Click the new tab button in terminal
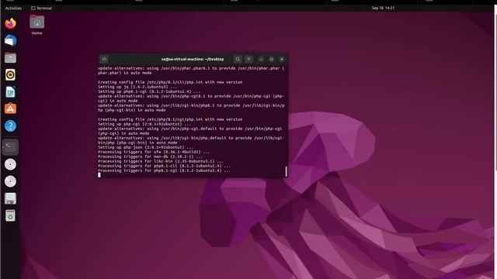The height and width of the screenshot is (279, 497). [104, 59]
